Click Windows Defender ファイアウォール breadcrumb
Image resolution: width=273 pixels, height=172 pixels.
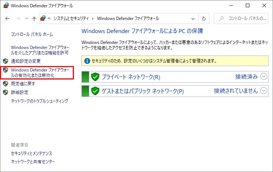tap(128, 19)
